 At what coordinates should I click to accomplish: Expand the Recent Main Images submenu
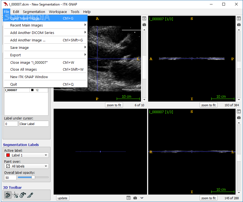[x=45, y=25]
